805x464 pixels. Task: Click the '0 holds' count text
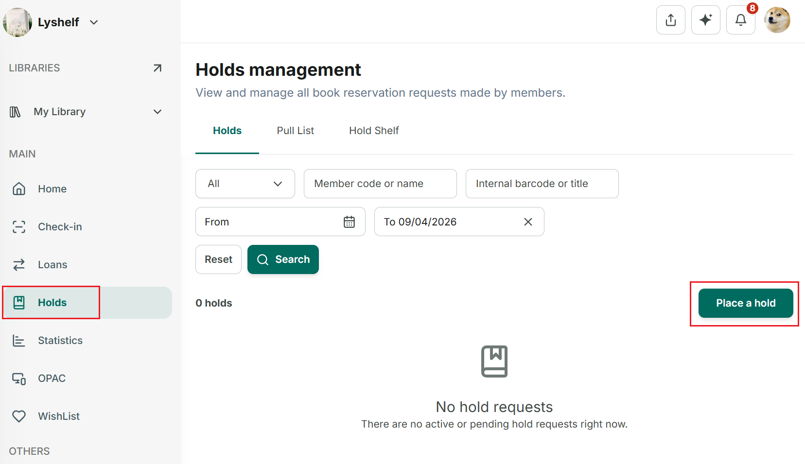coord(214,303)
